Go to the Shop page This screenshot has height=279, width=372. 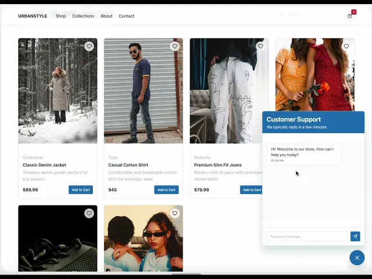coord(60,16)
